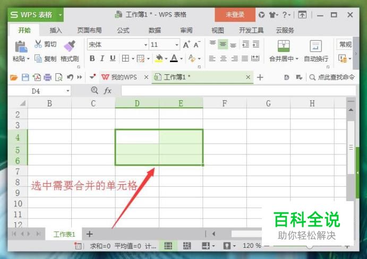The height and width of the screenshot is (259, 367).
Task: Open the borders dropdown arrow
Action: 133,58
